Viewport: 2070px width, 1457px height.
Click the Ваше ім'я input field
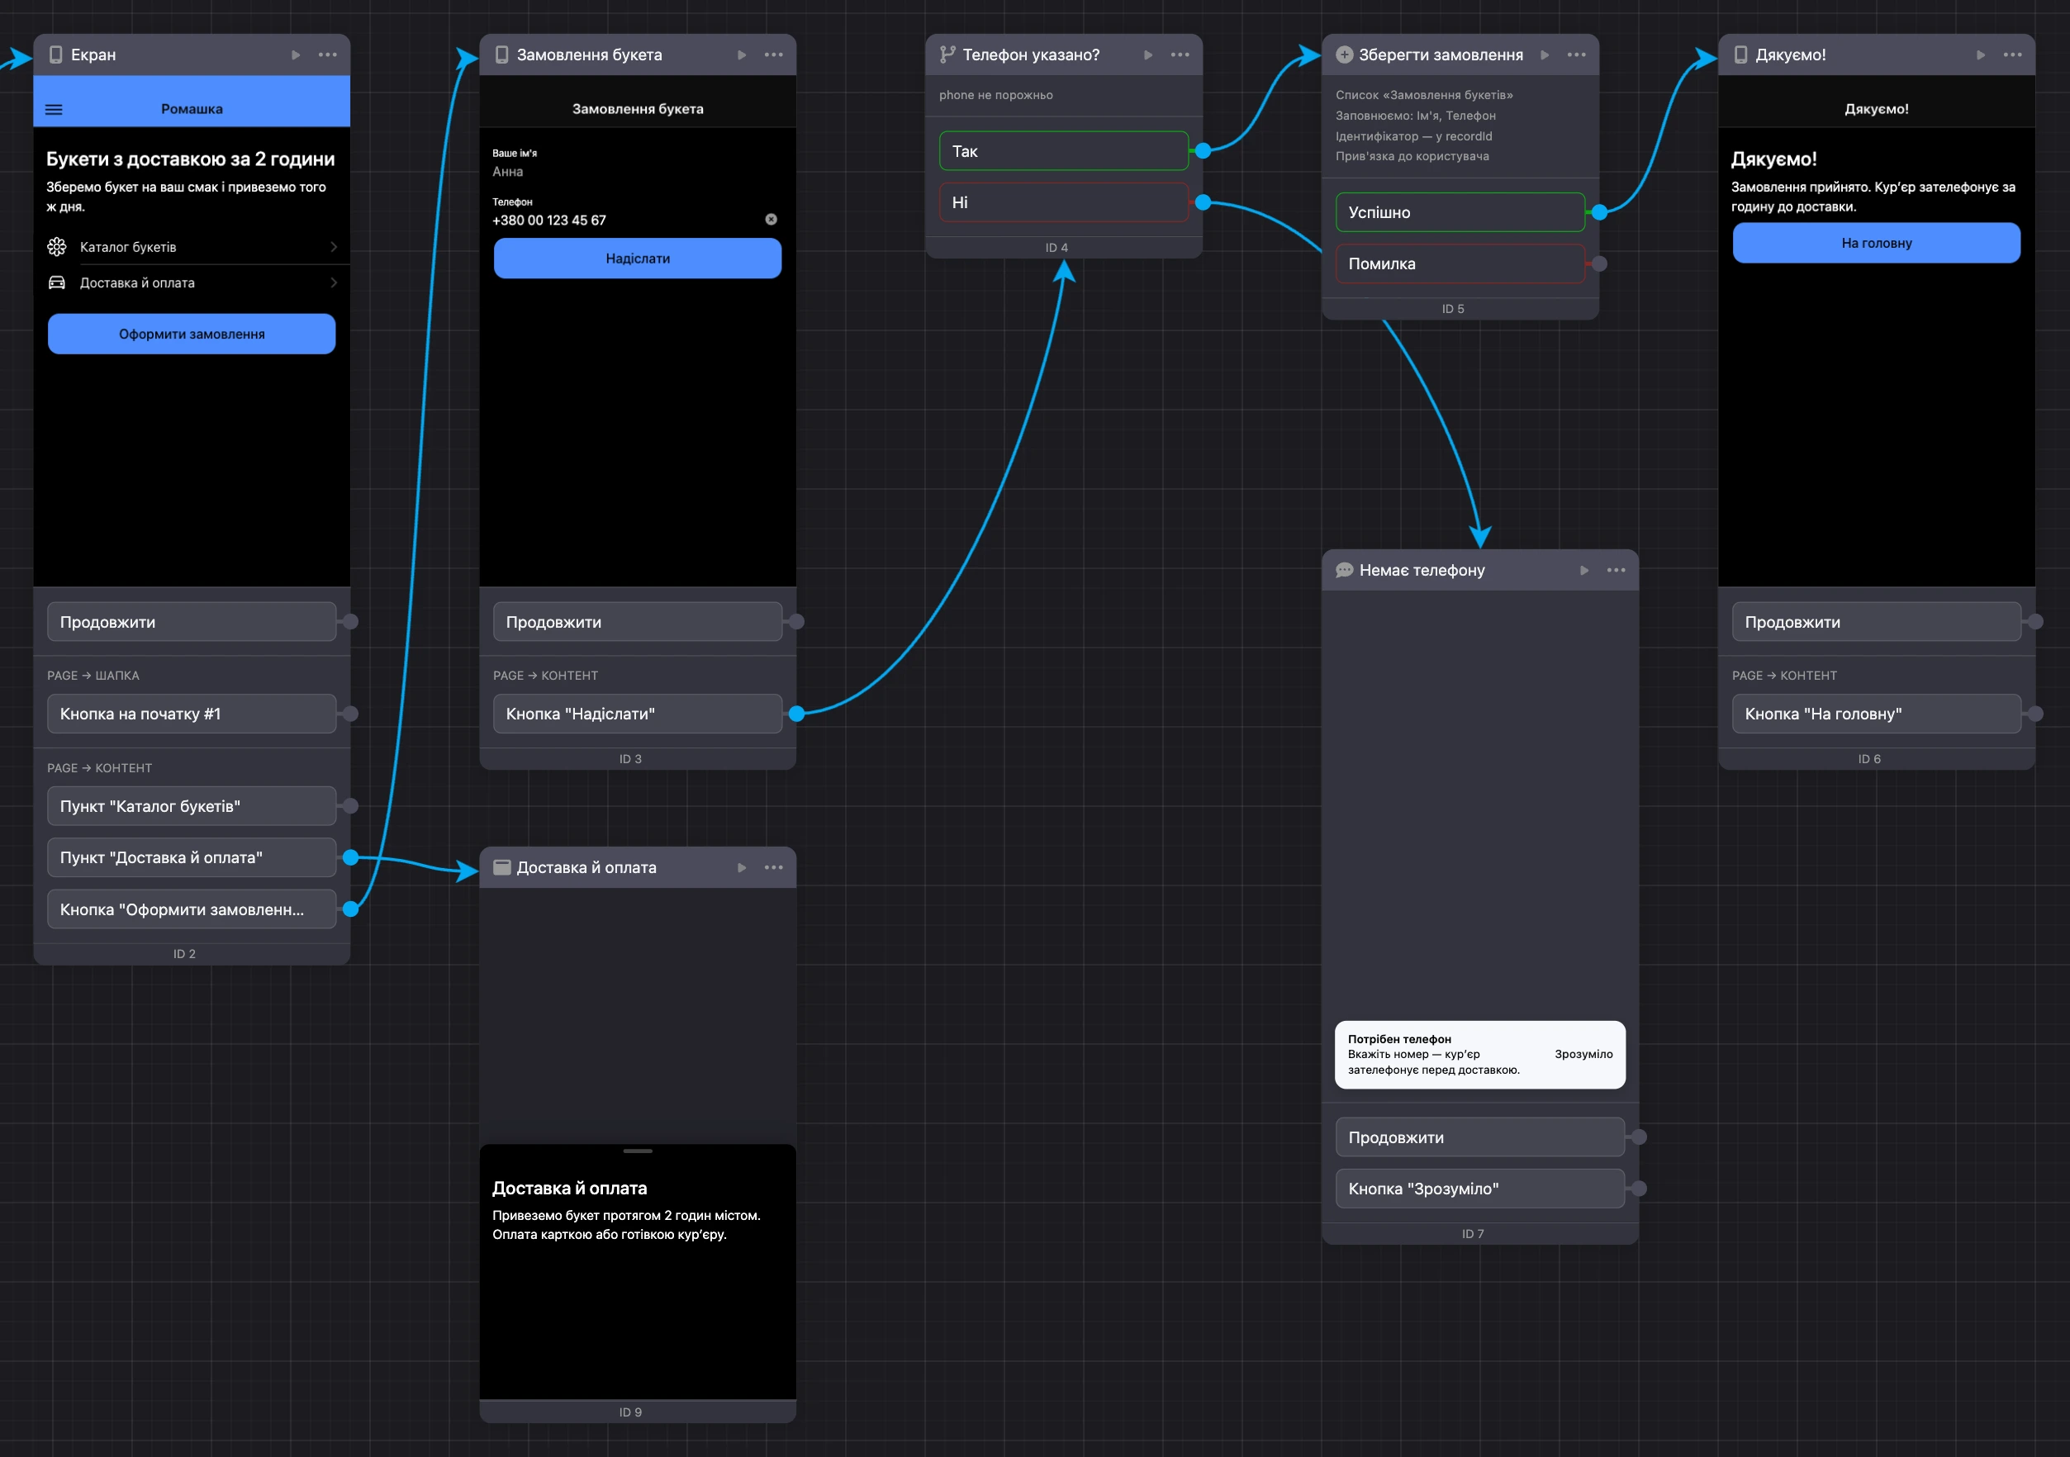(637, 164)
